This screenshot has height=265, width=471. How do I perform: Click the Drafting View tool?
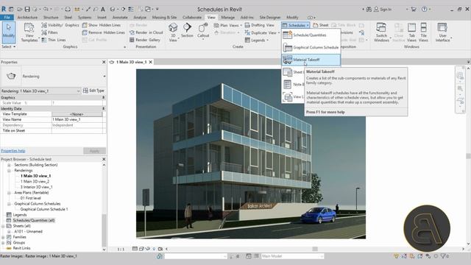[x=259, y=25]
